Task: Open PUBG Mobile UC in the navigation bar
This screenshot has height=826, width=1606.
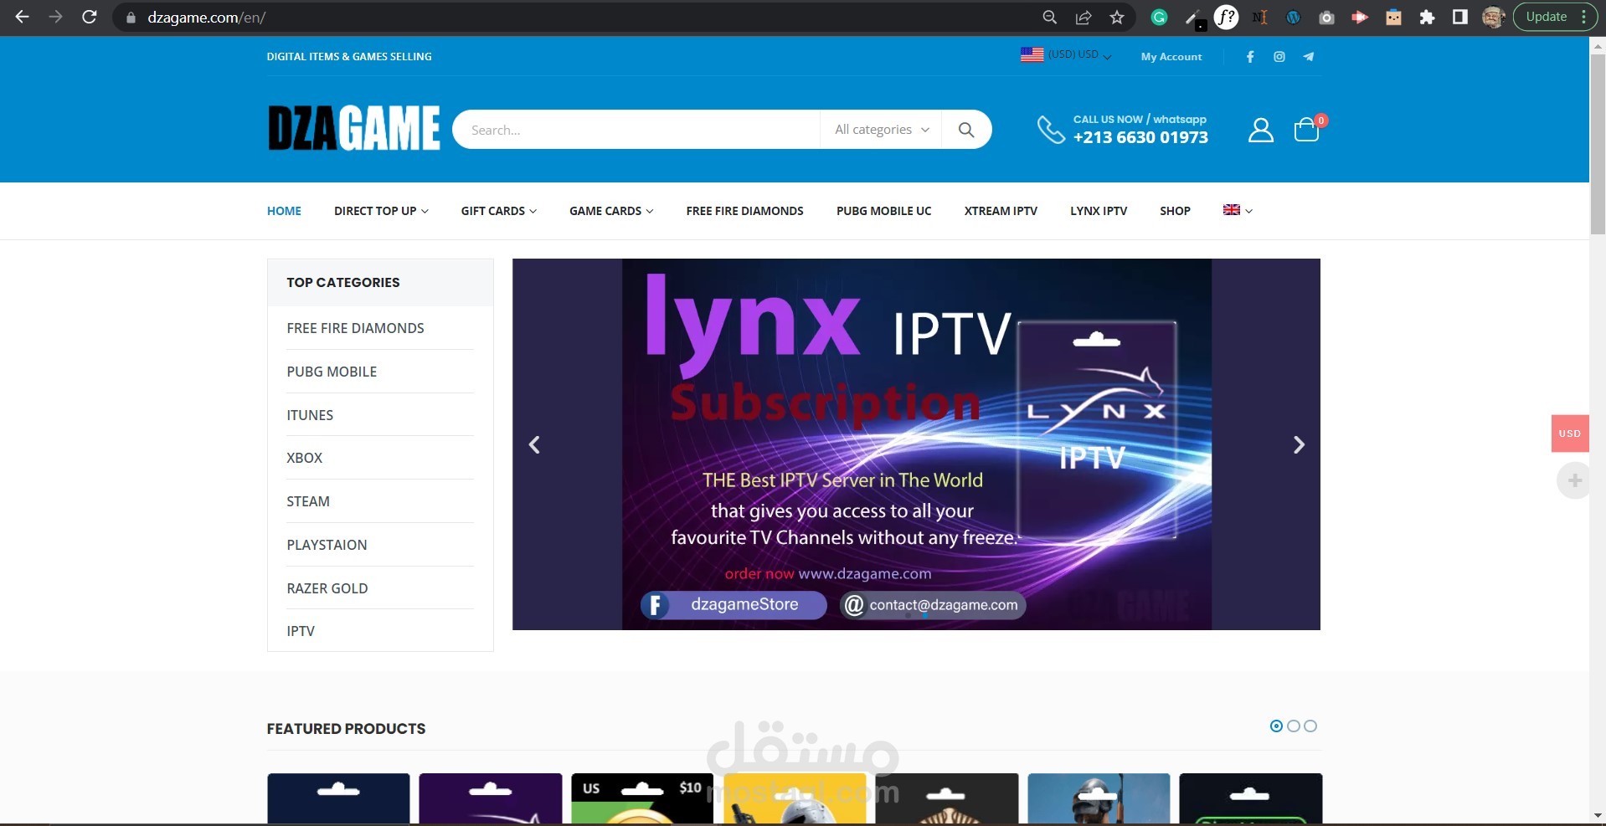Action: 883,211
